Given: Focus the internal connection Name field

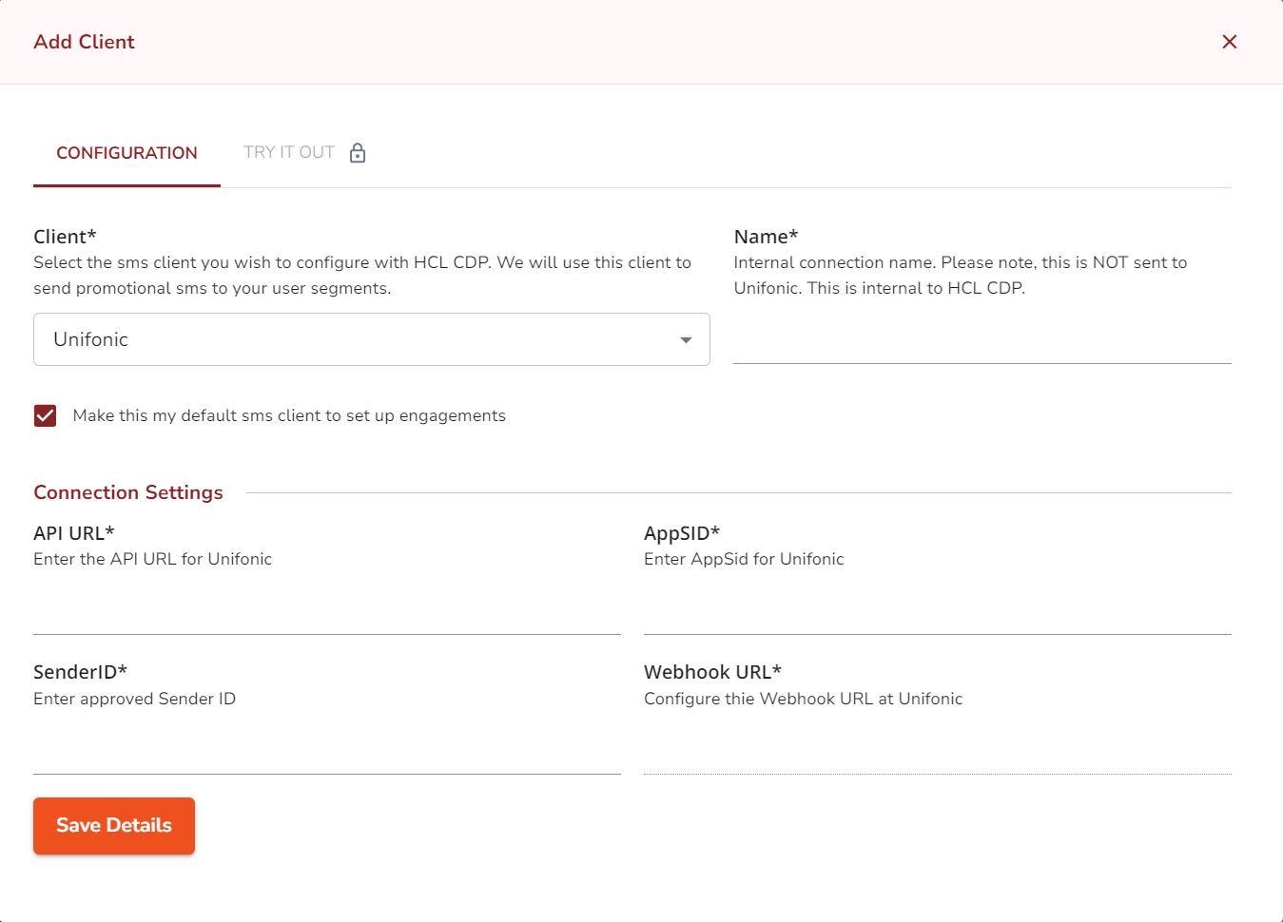Looking at the screenshot, I should [982, 343].
